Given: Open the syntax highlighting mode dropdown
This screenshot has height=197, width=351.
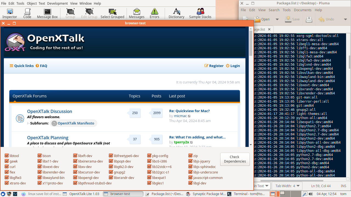Looking at the screenshot, I should click(262, 186).
